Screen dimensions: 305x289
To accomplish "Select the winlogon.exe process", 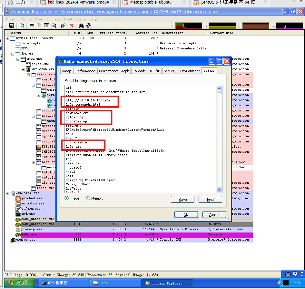I will click(43, 69).
